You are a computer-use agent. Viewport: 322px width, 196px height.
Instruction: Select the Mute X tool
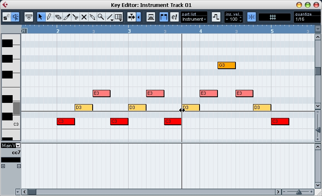[x=84, y=17]
